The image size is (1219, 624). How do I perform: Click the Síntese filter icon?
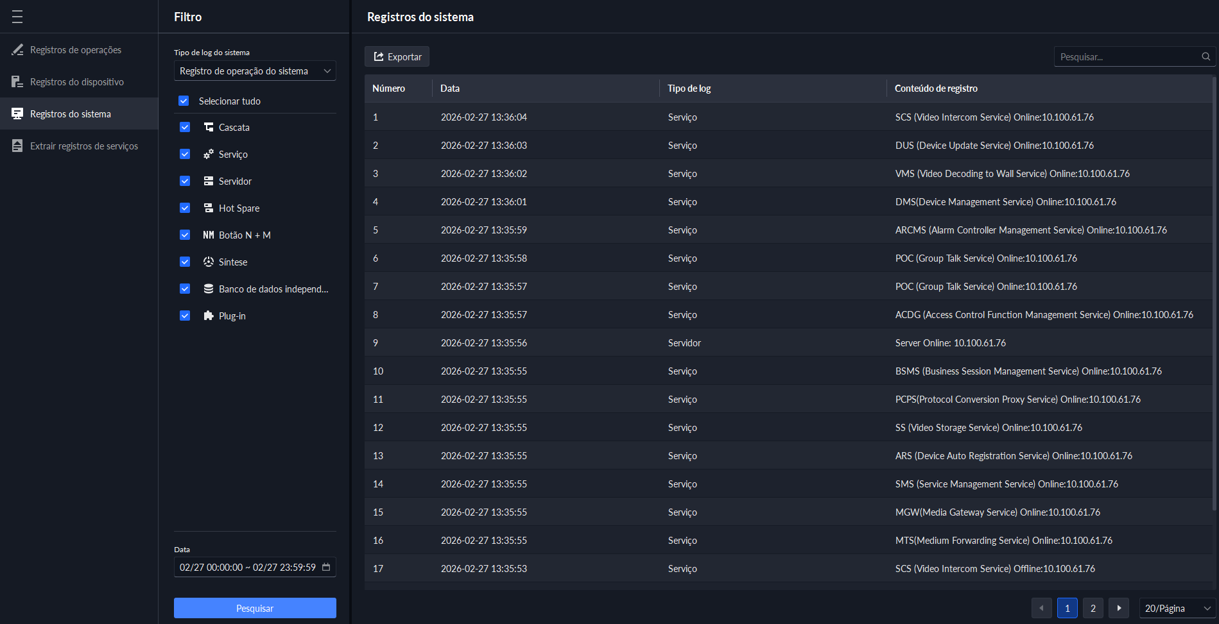point(209,262)
